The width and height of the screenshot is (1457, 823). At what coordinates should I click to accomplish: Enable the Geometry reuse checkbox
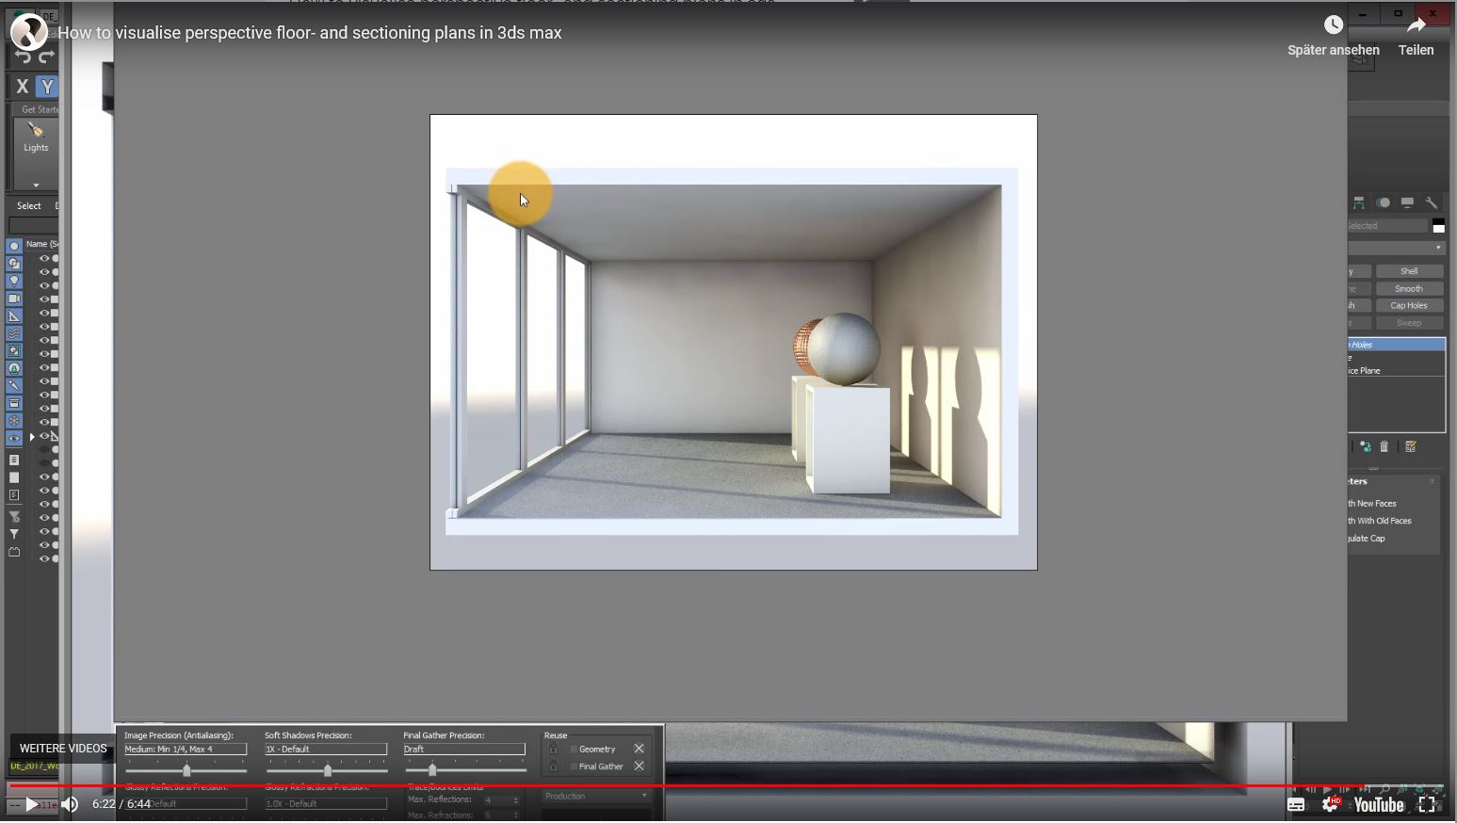click(573, 750)
